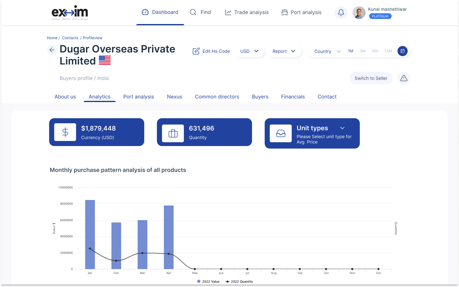Click the Dugar Overseas Private Limited title

coord(117,55)
